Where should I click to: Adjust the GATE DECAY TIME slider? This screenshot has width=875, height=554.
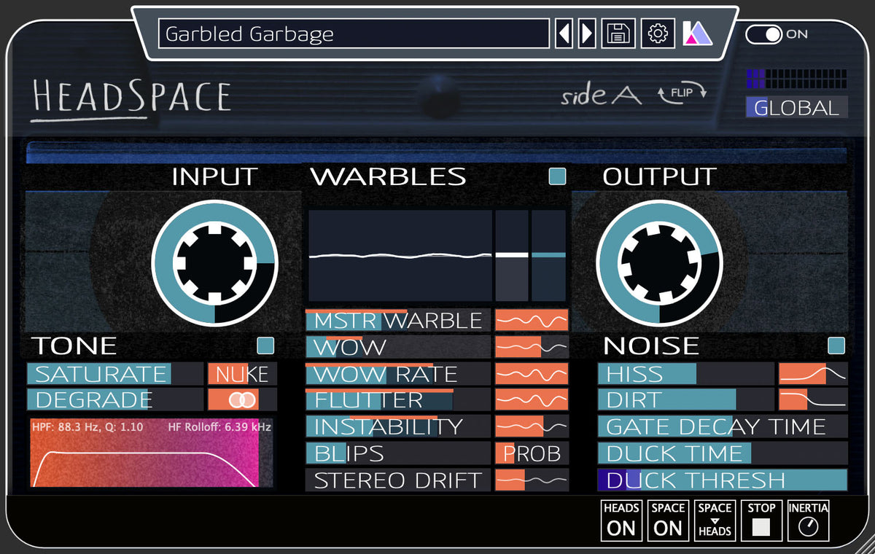pyautogui.click(x=723, y=426)
